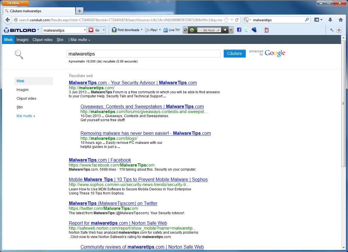Open Community reviews of malwaretips.com link
The image size is (348, 252).
click(142, 247)
